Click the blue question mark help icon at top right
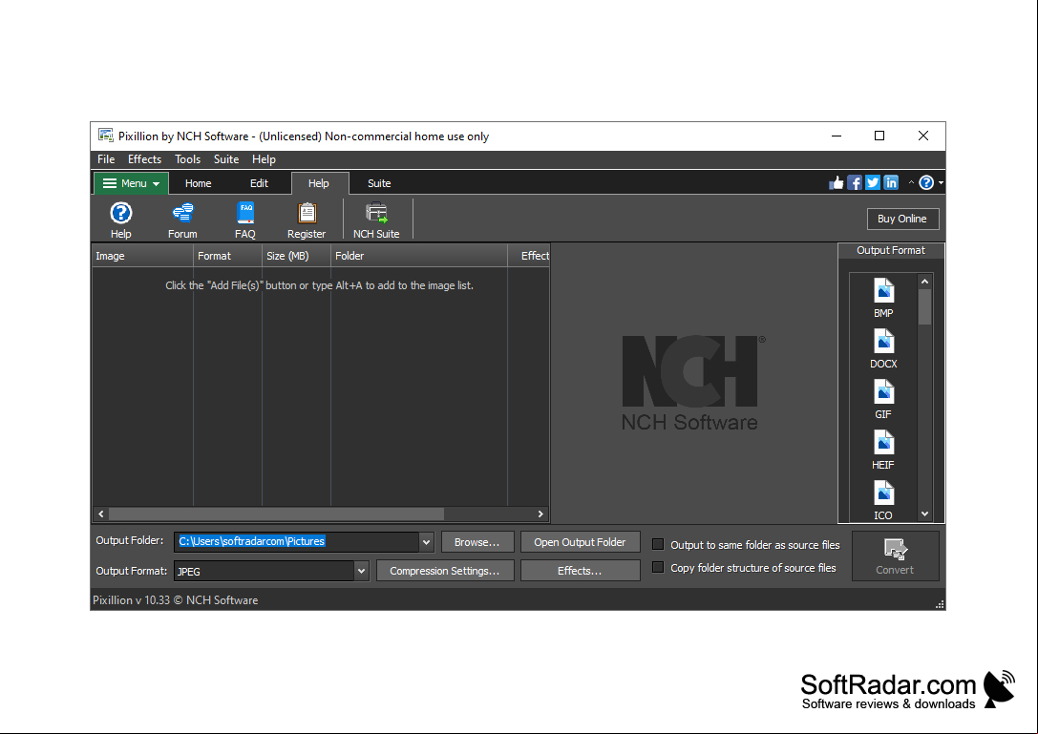Viewport: 1038px width, 734px height. (x=926, y=182)
